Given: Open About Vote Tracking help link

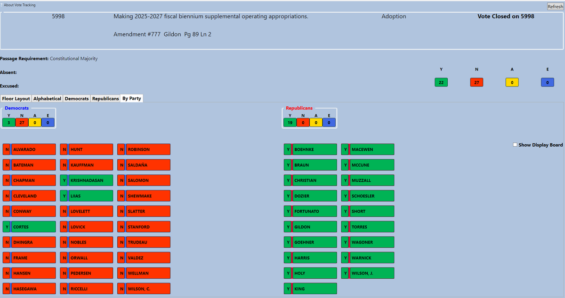Looking at the screenshot, I should pos(19,5).
